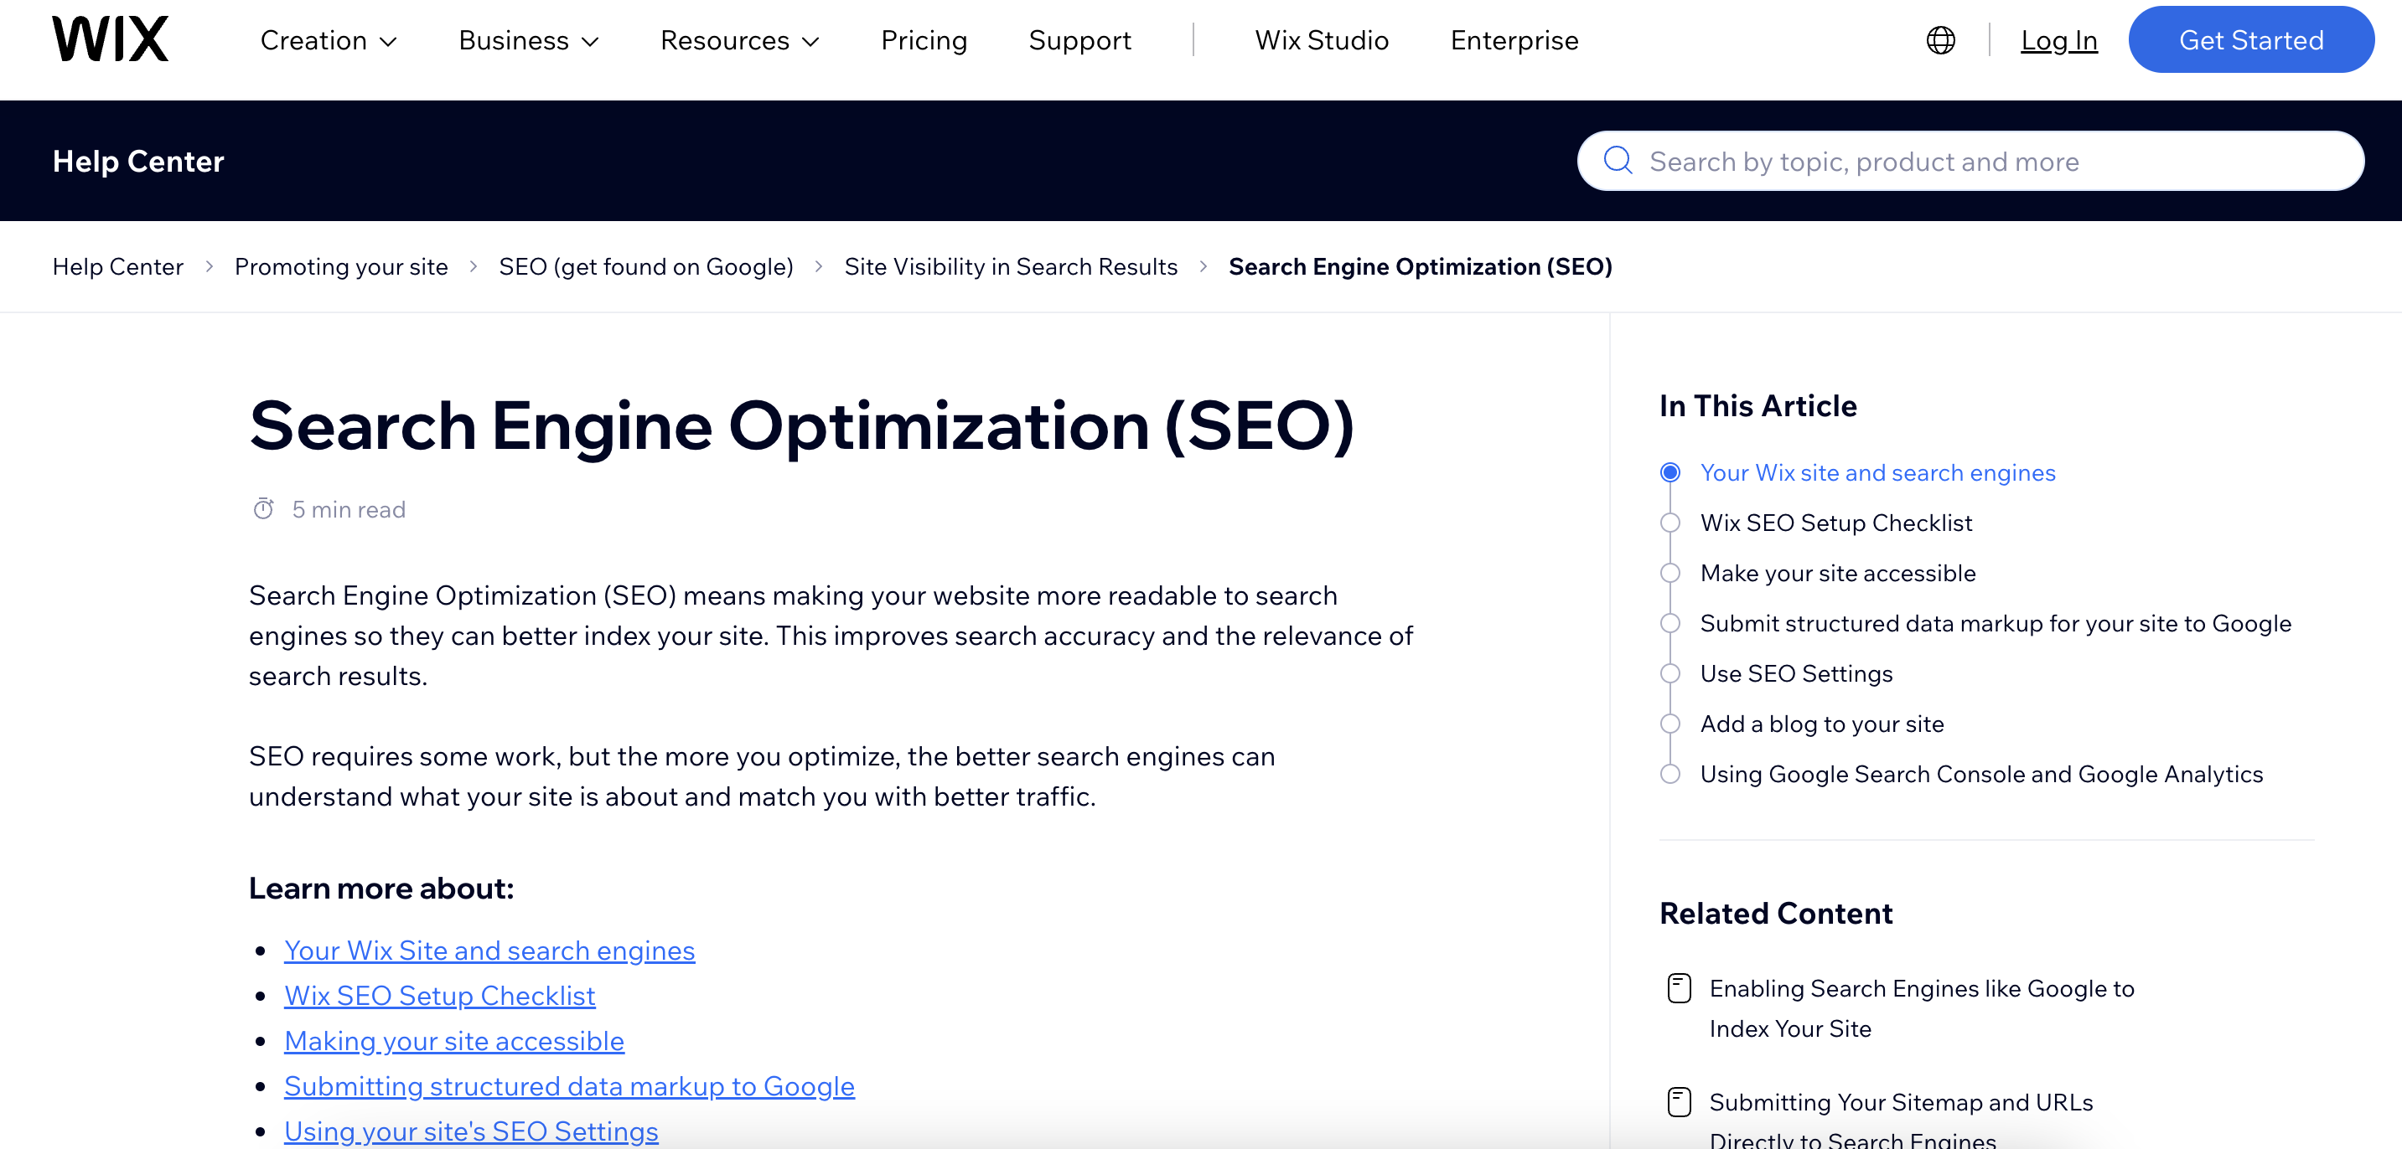Focus the Search by topic field
Screen dimensions: 2402x1149
click(x=1970, y=162)
